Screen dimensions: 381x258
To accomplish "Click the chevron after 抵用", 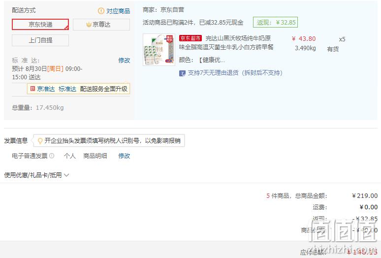I will tap(66, 175).
